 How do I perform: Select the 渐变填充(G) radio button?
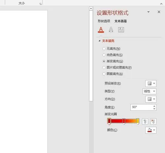[104, 61]
